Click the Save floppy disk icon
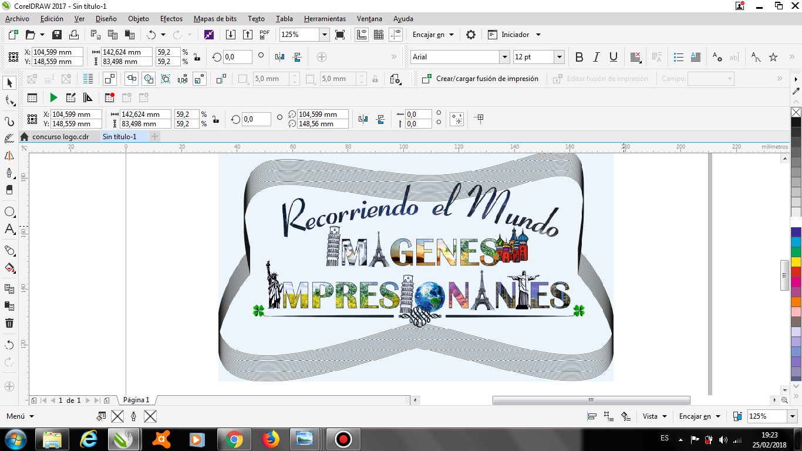This screenshot has width=802, height=451. tap(57, 35)
